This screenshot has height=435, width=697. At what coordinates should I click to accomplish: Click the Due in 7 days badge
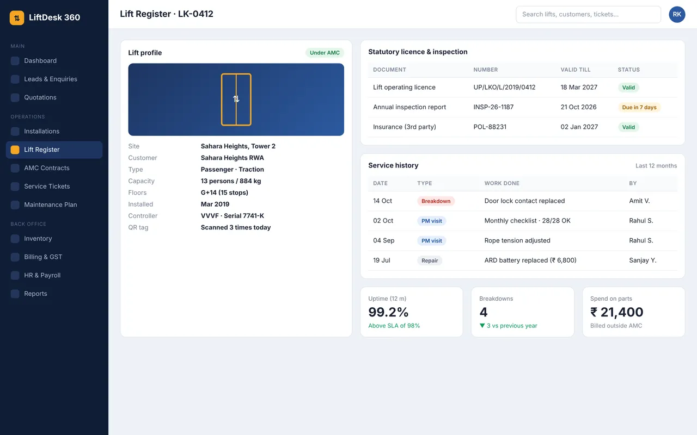pos(639,108)
